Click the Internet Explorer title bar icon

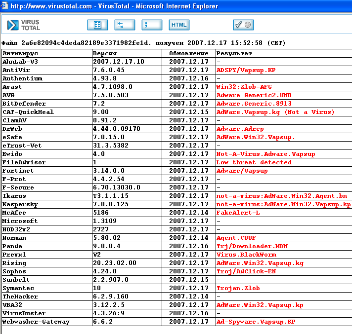tap(4, 6)
